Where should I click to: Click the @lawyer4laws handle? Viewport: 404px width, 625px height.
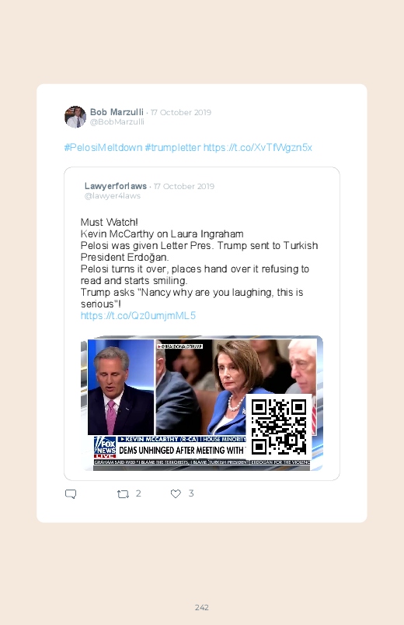pos(112,195)
